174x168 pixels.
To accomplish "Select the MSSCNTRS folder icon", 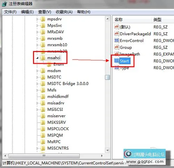I will click(x=43, y=148).
